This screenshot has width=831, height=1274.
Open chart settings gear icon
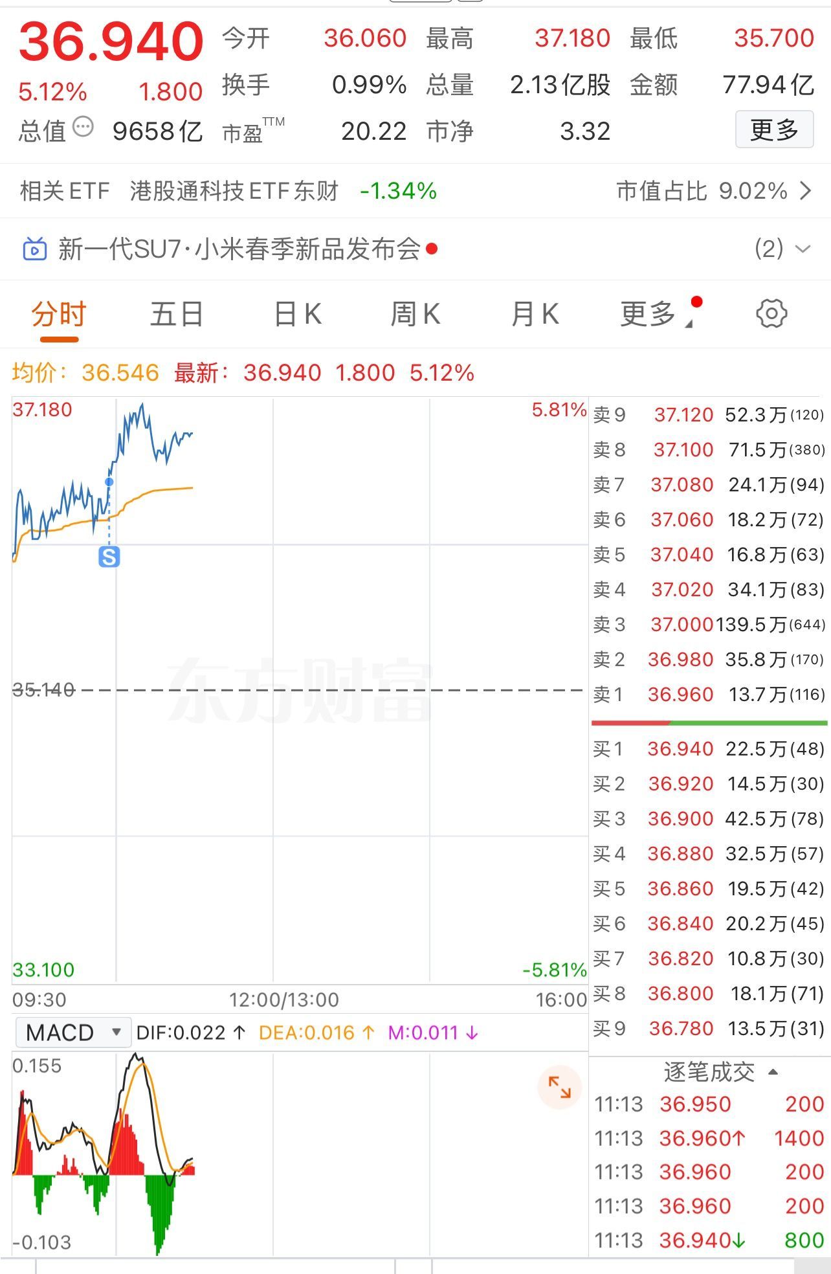(771, 314)
